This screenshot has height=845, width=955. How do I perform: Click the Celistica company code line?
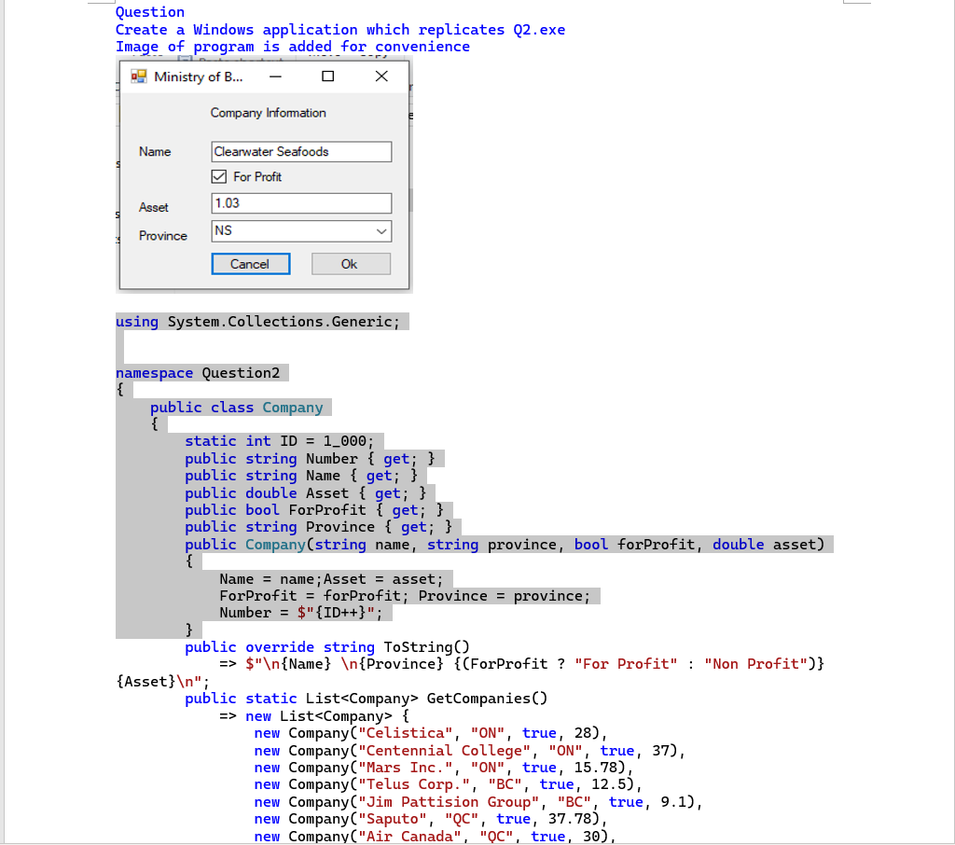[431, 733]
